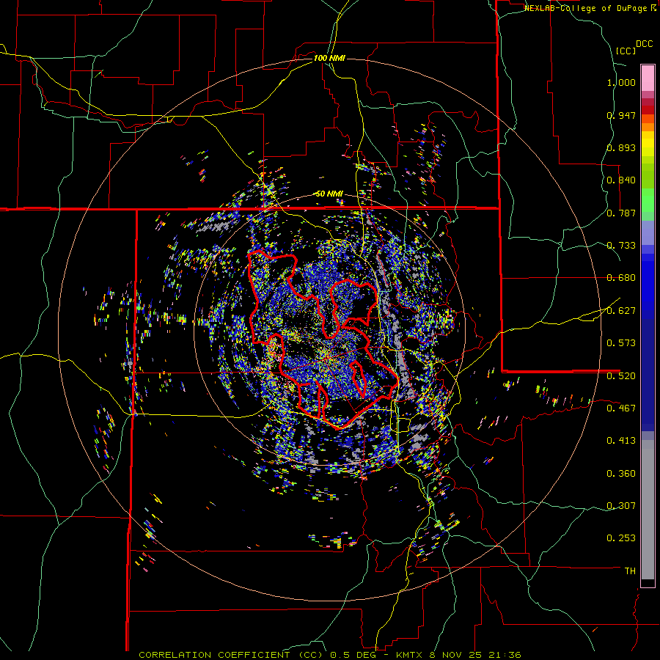Click the CORRELATION COEFFICIENT title caption

pyautogui.click(x=232, y=655)
